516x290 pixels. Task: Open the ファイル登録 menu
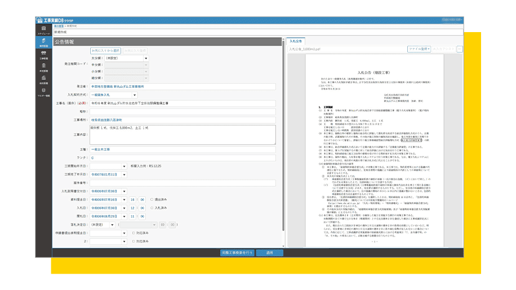pyautogui.click(x=419, y=49)
